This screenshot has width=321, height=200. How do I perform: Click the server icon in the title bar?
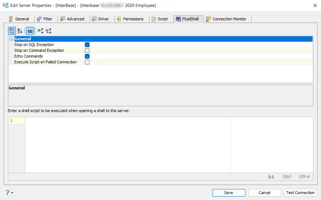(6, 5)
